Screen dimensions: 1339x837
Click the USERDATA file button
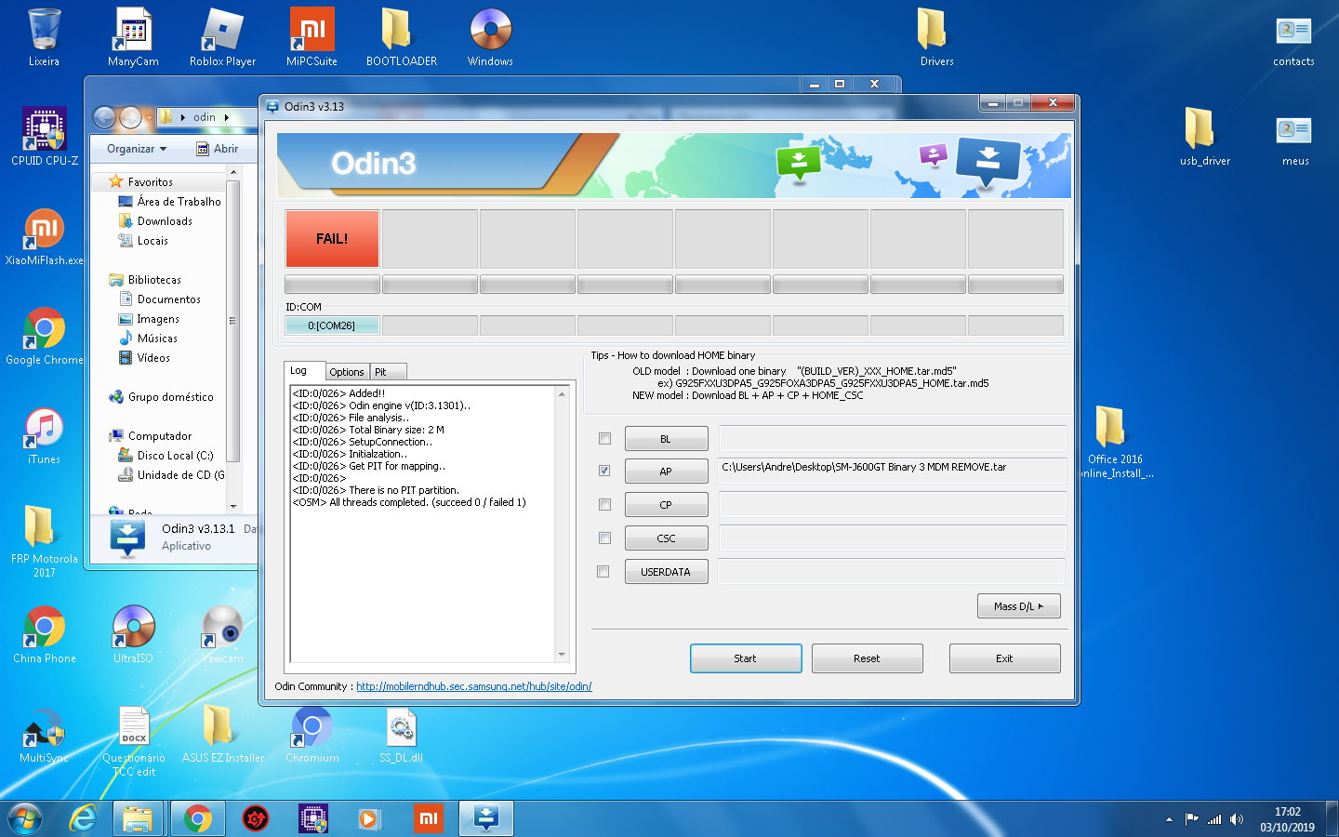tap(666, 572)
